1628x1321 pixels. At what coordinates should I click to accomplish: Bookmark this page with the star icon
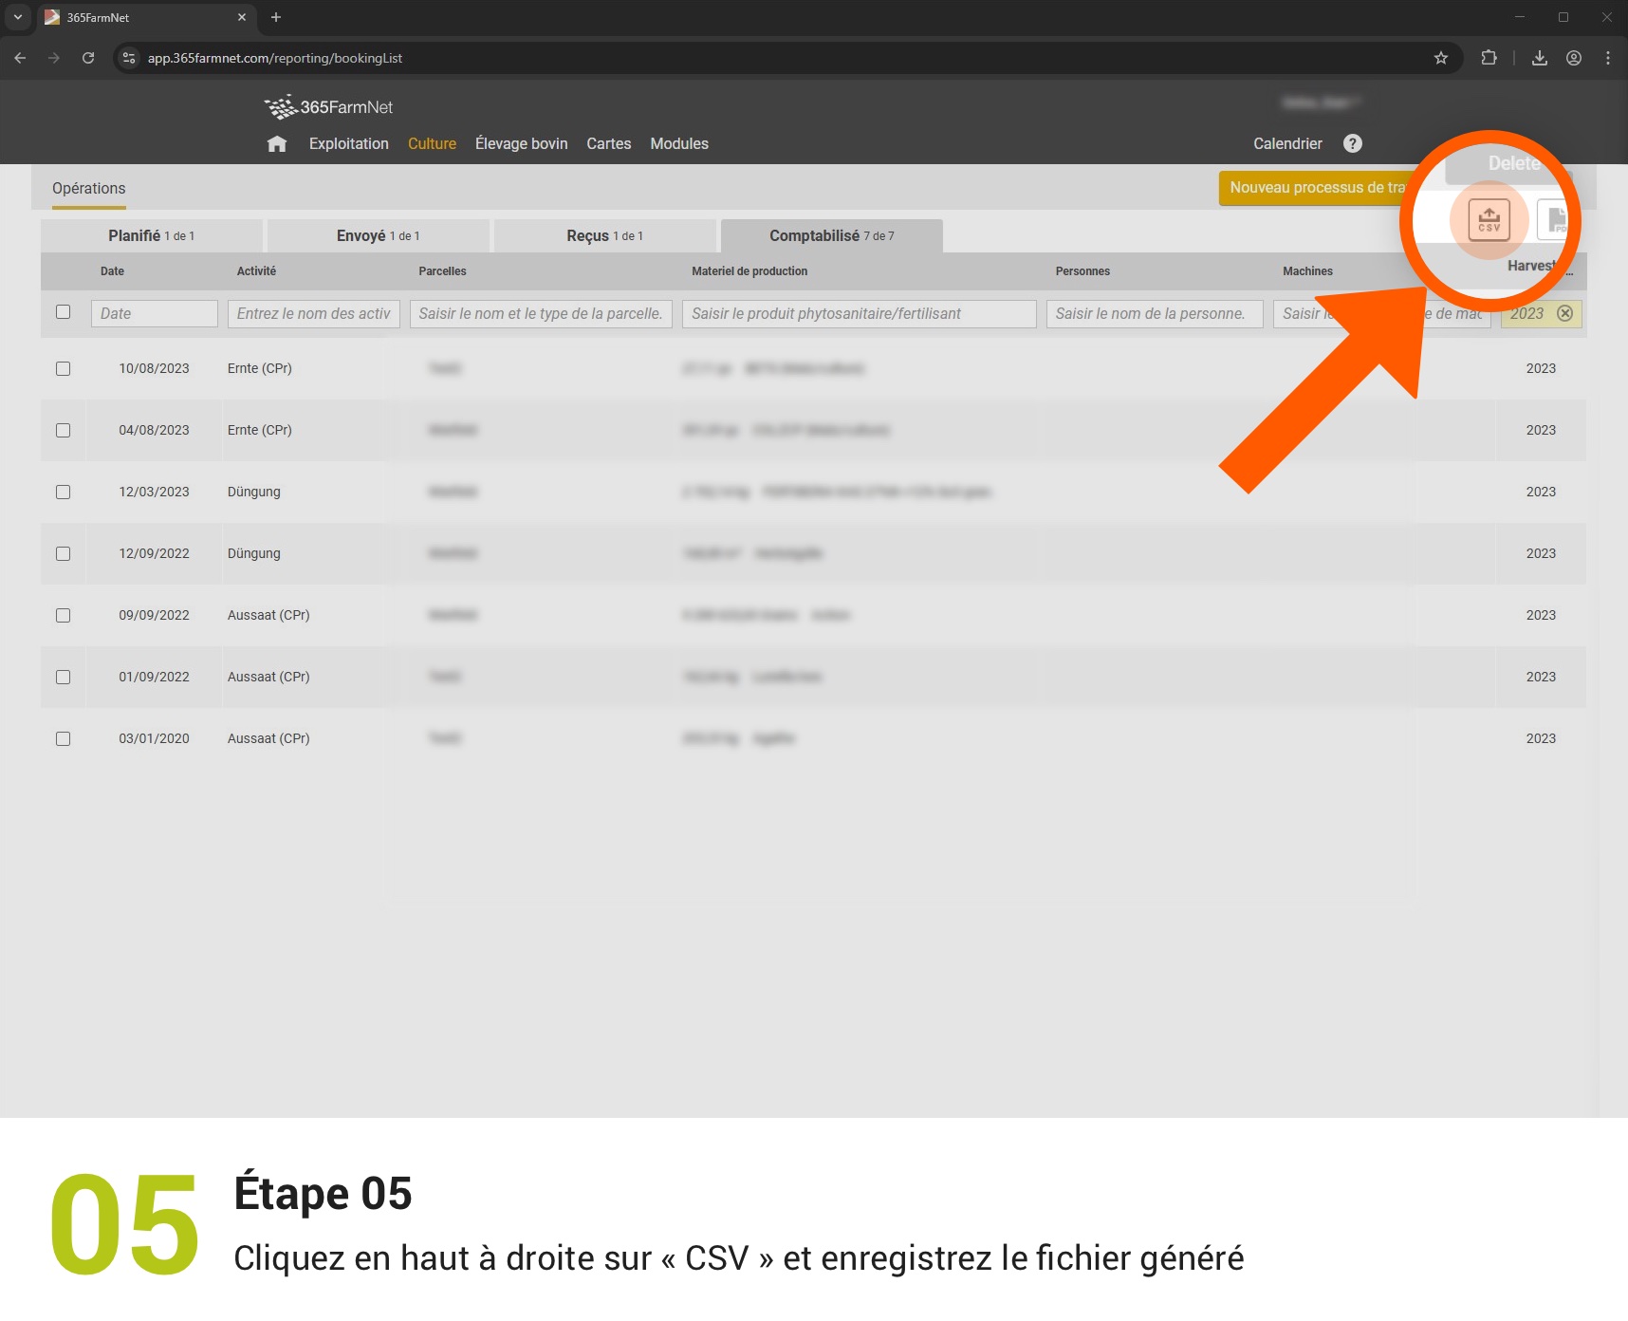(1440, 58)
